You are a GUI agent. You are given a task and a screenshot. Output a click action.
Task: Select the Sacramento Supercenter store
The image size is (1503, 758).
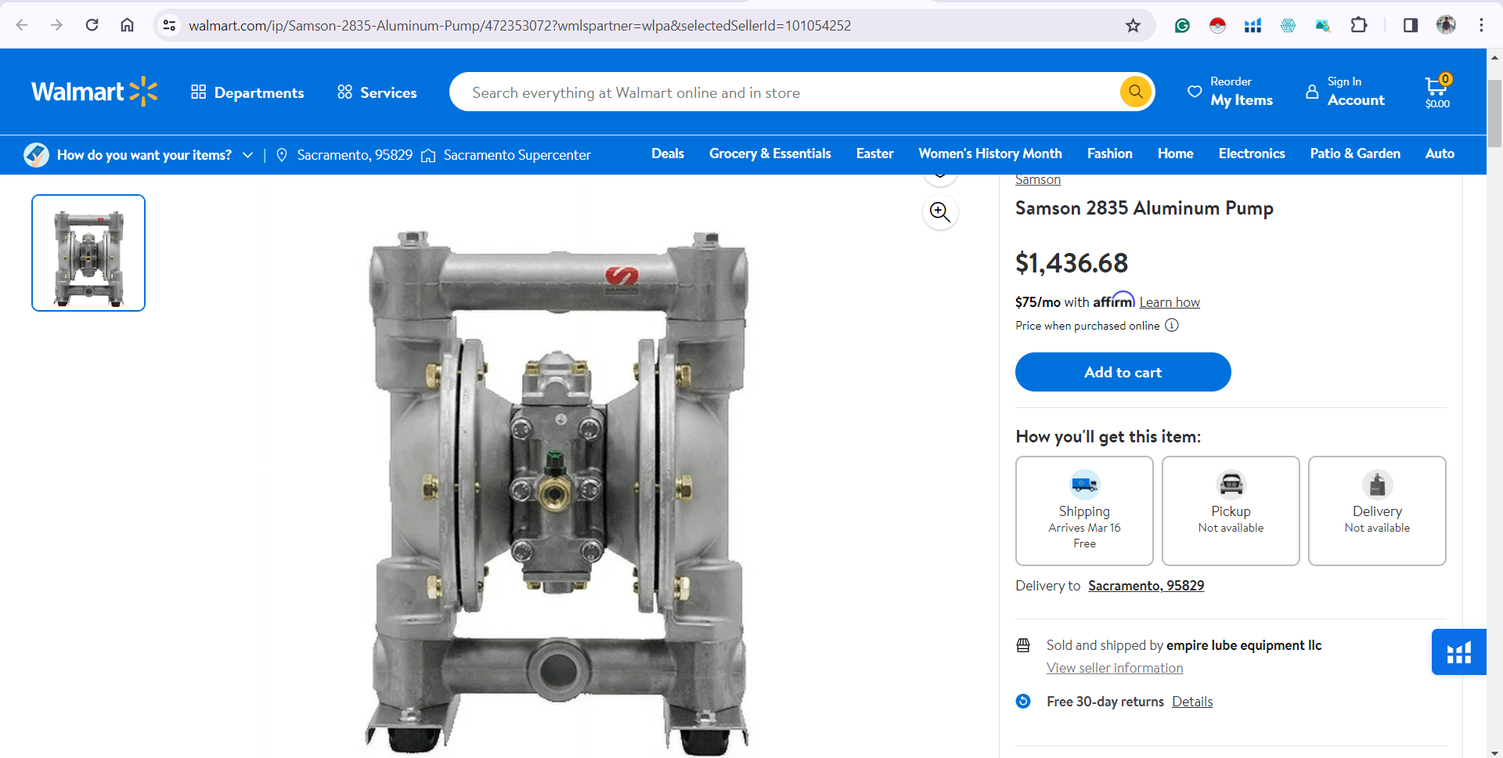coord(506,155)
